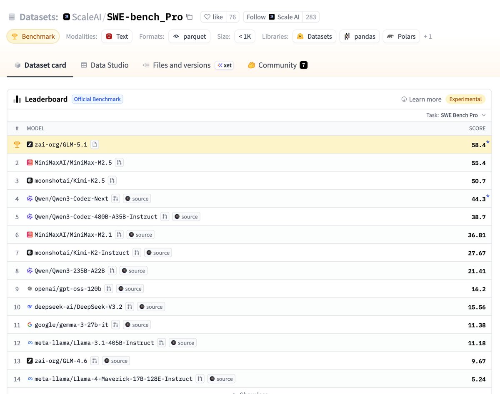
Task: Click pull request icon beside Kimi-K2.5
Action: pyautogui.click(x=112, y=181)
